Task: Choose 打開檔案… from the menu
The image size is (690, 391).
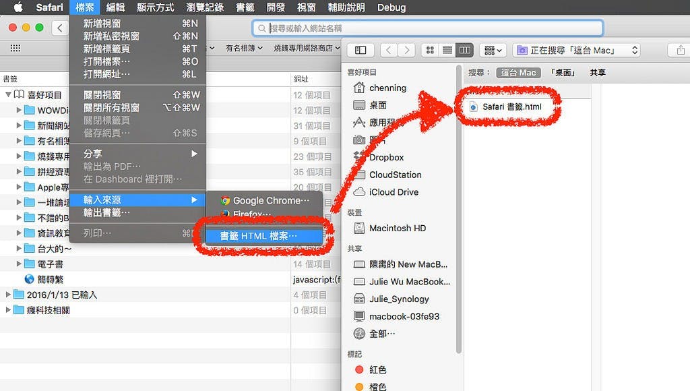Action: (137, 61)
